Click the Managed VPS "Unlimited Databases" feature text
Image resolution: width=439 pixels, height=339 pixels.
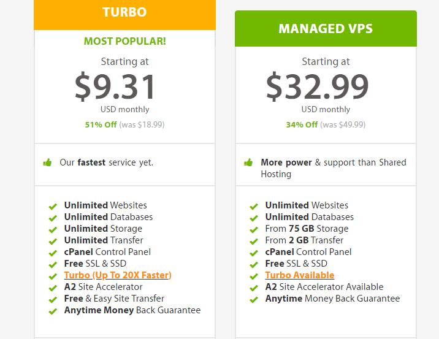(x=309, y=217)
